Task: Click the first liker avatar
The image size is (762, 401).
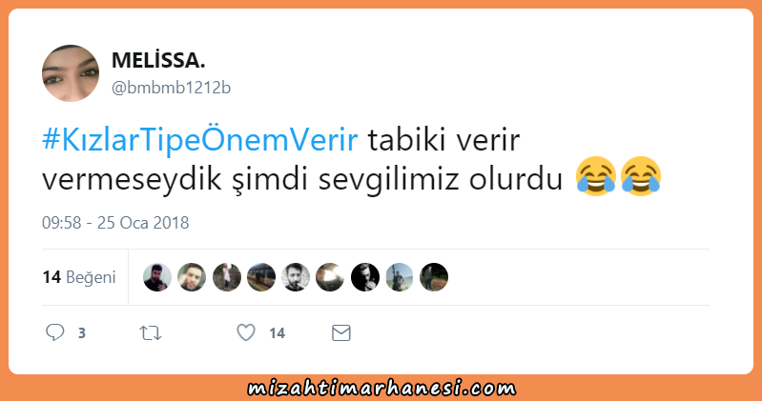Action: pos(157,277)
